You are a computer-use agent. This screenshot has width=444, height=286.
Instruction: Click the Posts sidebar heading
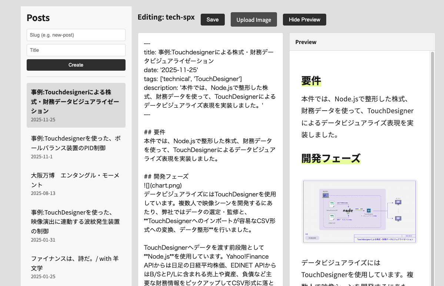pos(38,18)
